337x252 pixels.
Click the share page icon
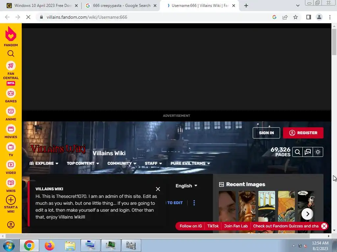pos(285,17)
